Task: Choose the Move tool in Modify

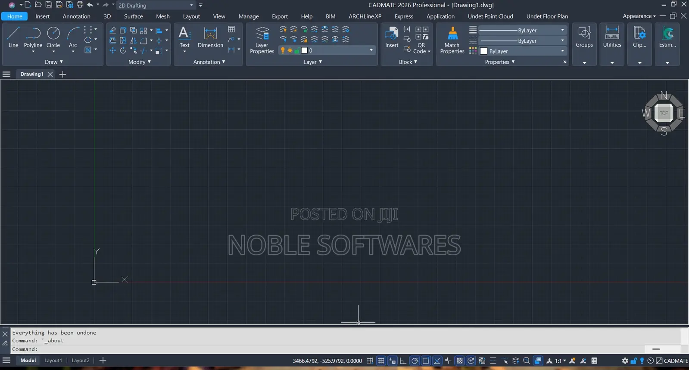Action: tap(112, 50)
